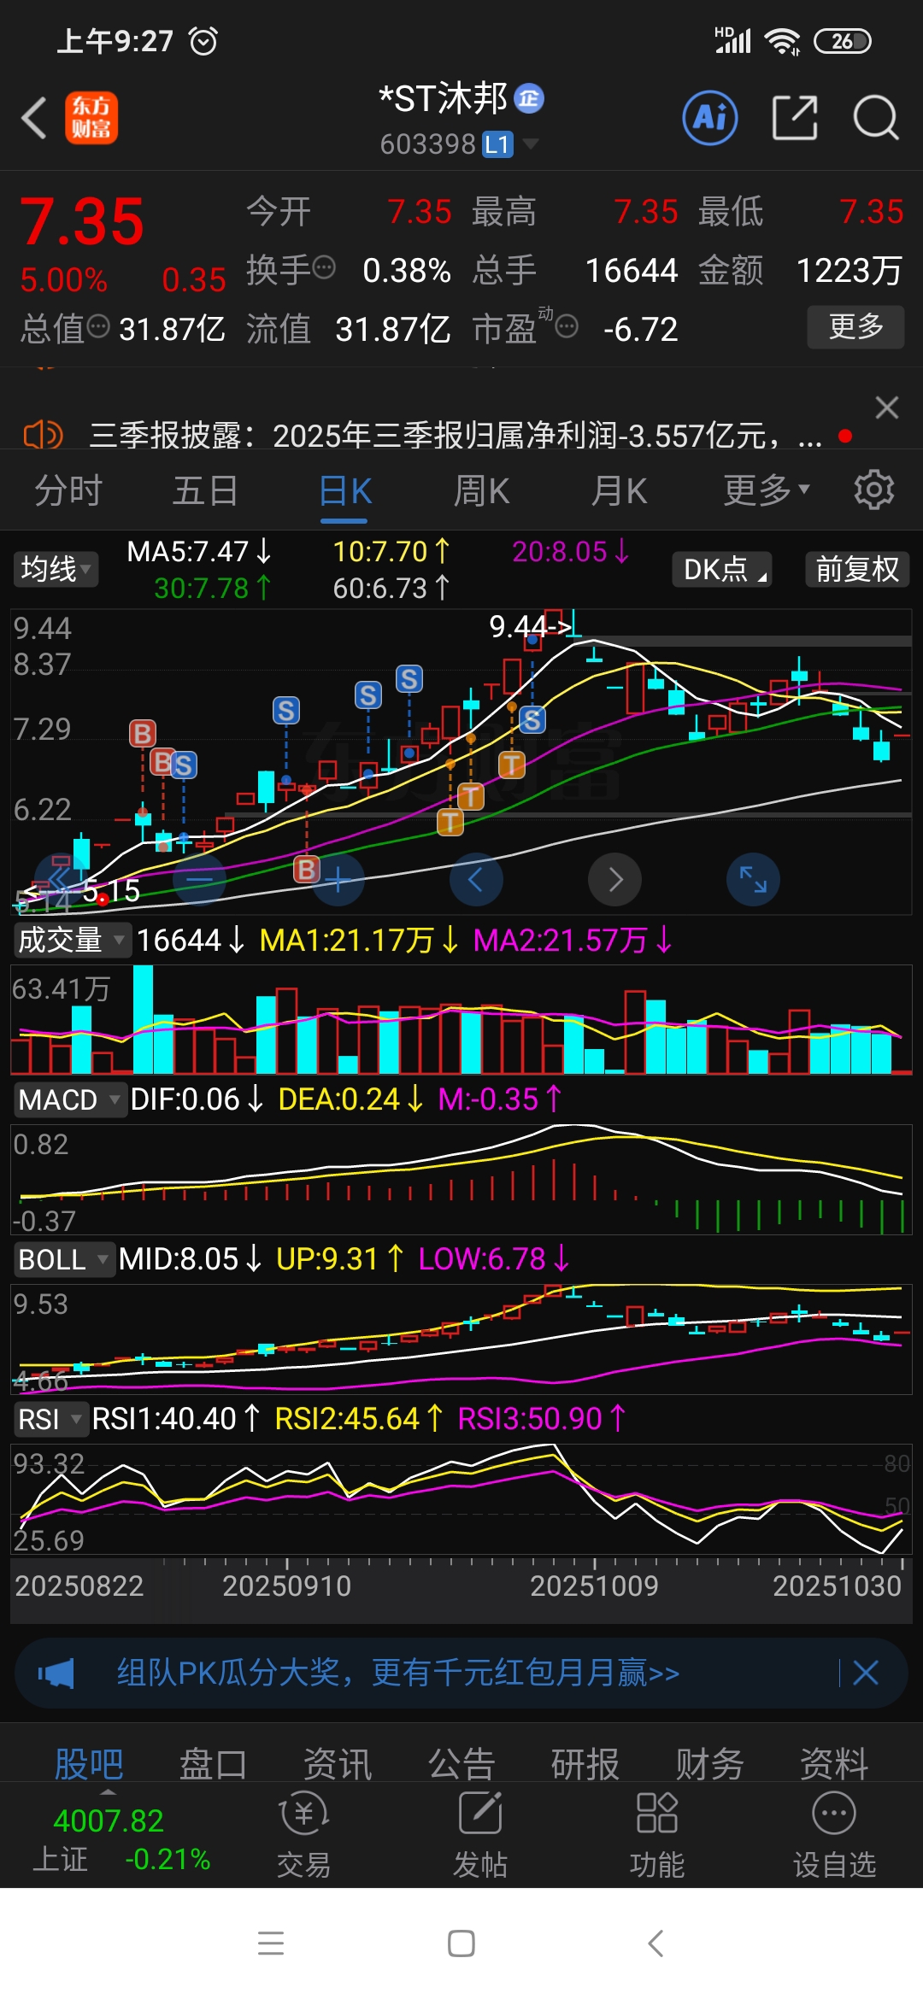Tap the speaker icon beside the announcement

pos(43,436)
